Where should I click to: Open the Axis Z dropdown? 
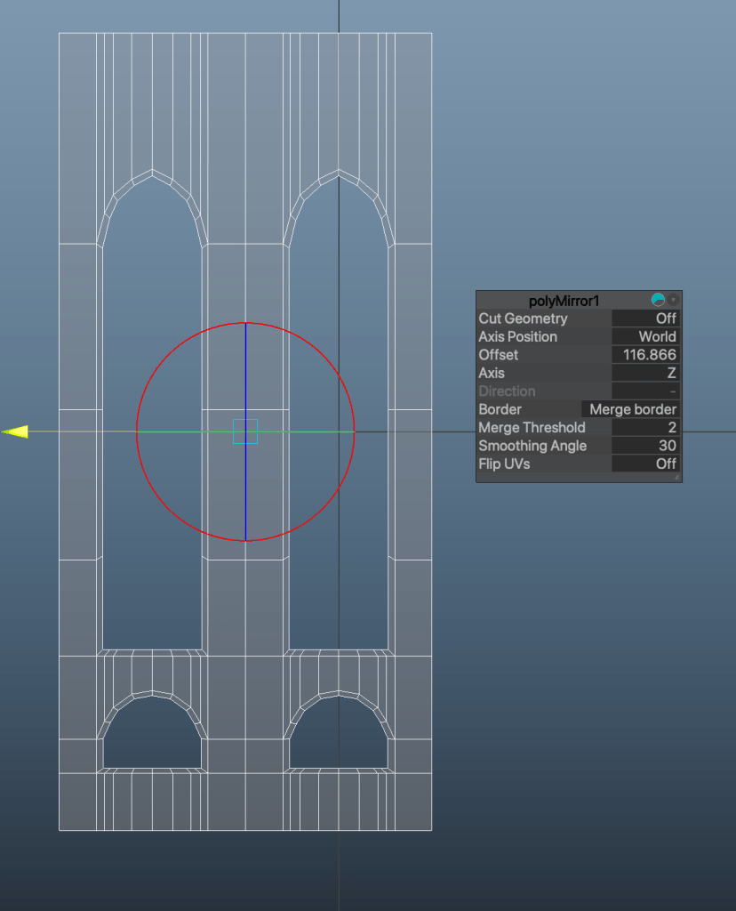(x=646, y=373)
